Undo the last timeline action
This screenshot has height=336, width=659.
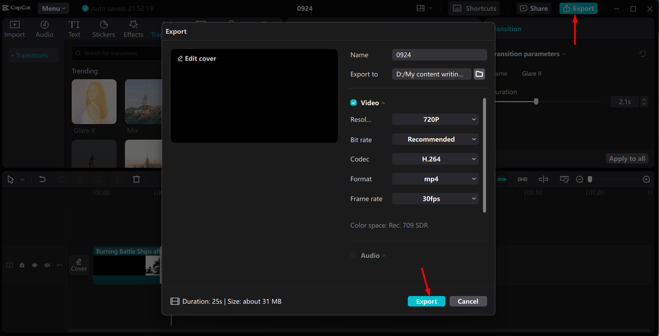point(42,180)
